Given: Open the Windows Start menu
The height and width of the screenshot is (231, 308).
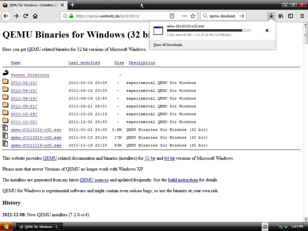Looking at the screenshot, I should click(x=6, y=227).
